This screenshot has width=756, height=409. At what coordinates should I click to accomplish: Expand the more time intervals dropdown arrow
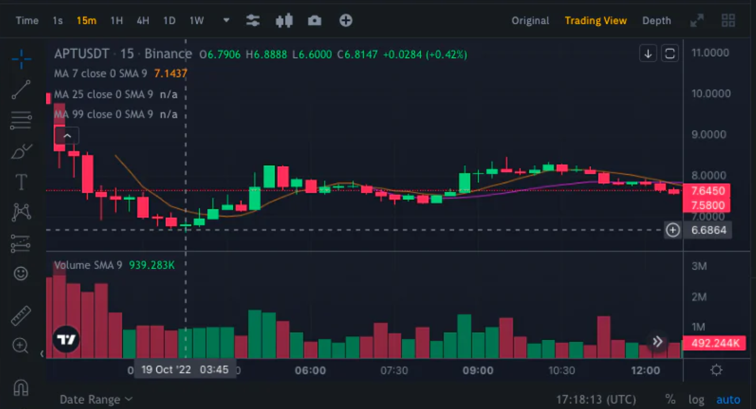[226, 21]
